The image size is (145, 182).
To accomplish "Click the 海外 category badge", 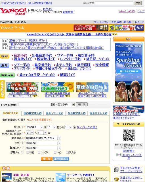I will (x=5, y=66).
